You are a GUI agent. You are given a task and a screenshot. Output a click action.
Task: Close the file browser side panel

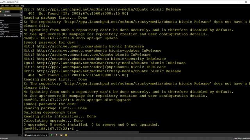(x=21, y=9)
